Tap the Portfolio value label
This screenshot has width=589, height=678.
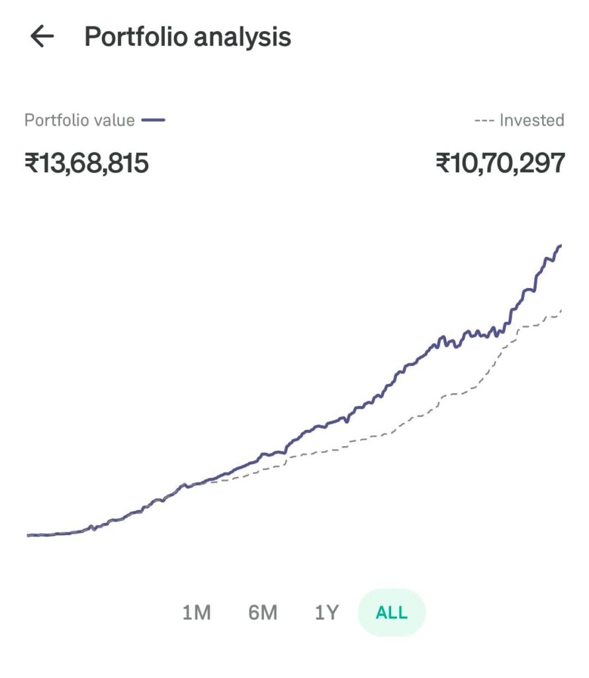[79, 120]
